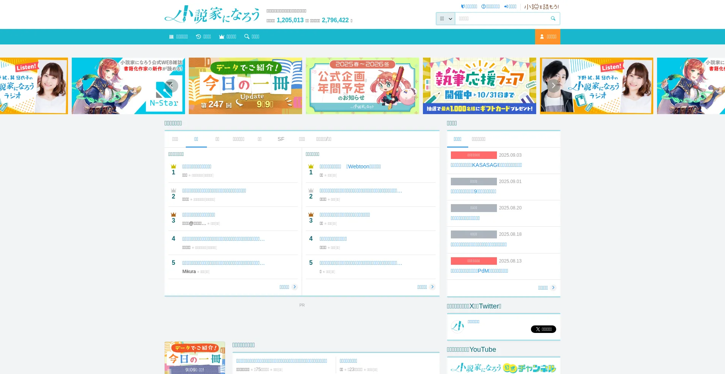Select the first ranking genre tab

[x=175, y=139]
